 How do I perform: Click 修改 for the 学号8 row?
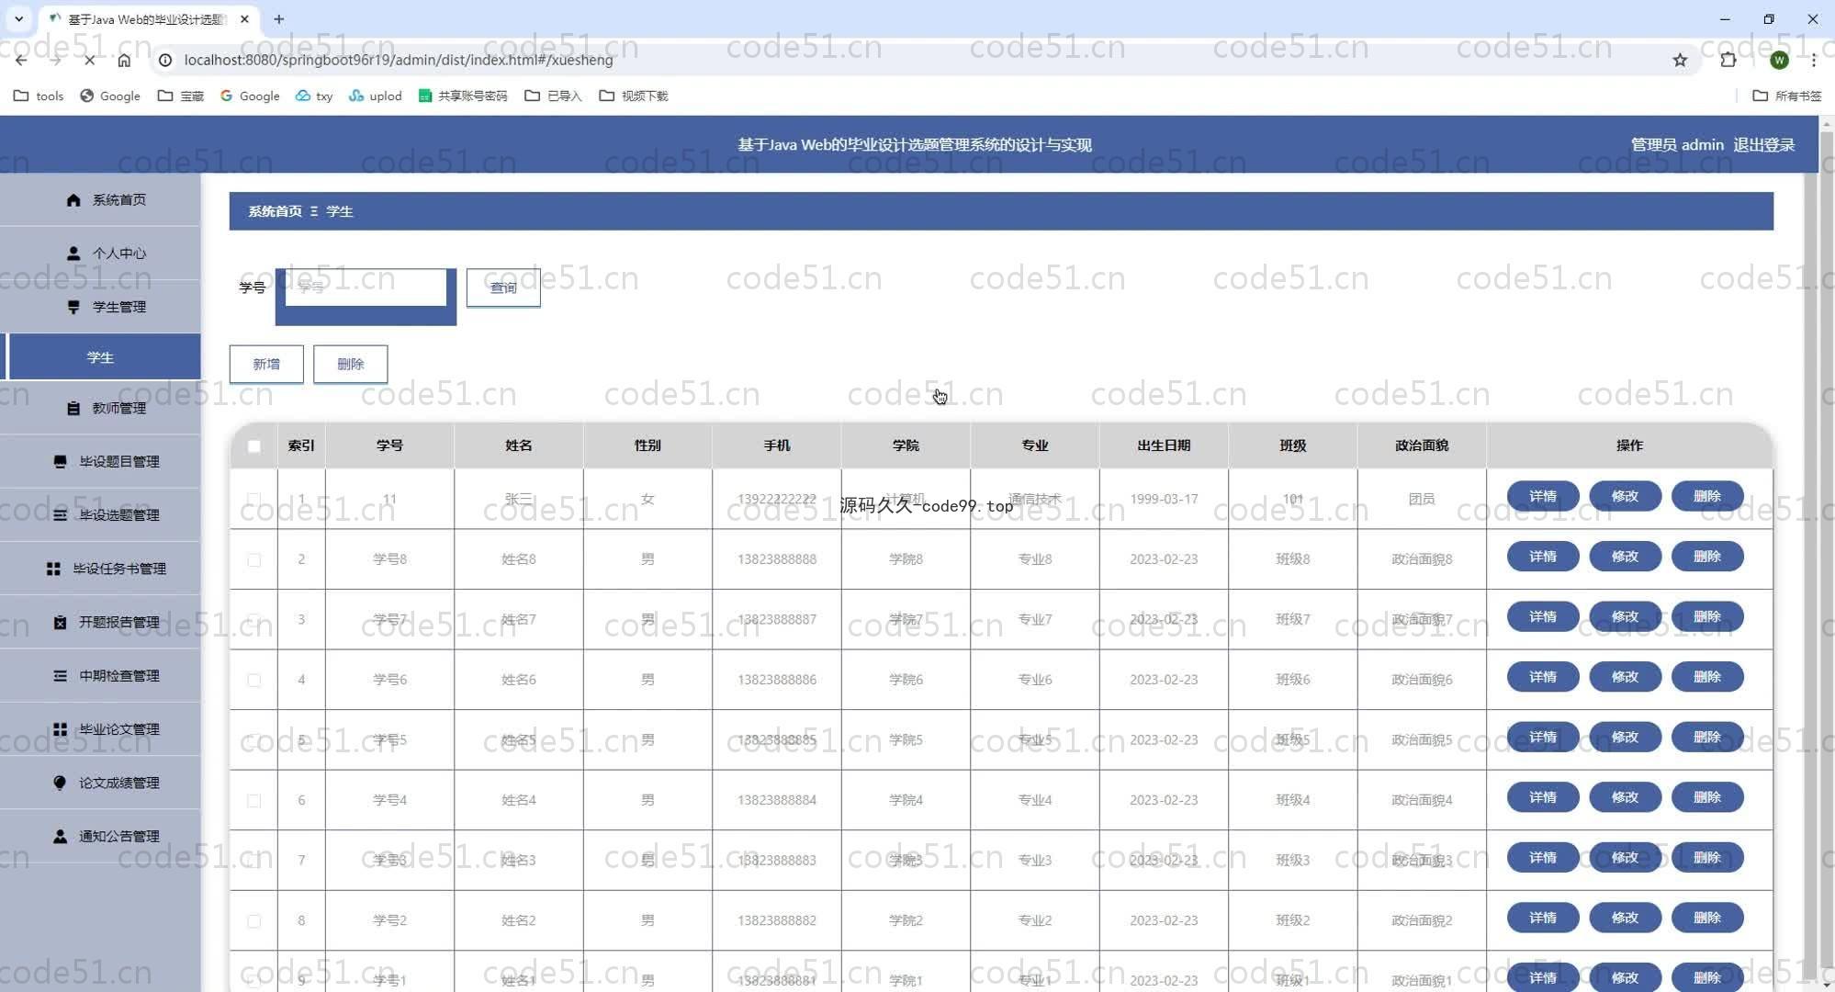coord(1625,557)
